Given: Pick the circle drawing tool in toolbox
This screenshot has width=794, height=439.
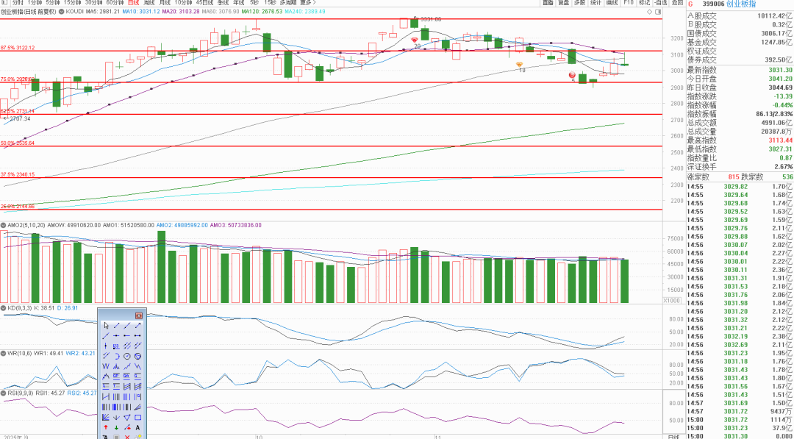Looking at the screenshot, I should (128, 356).
